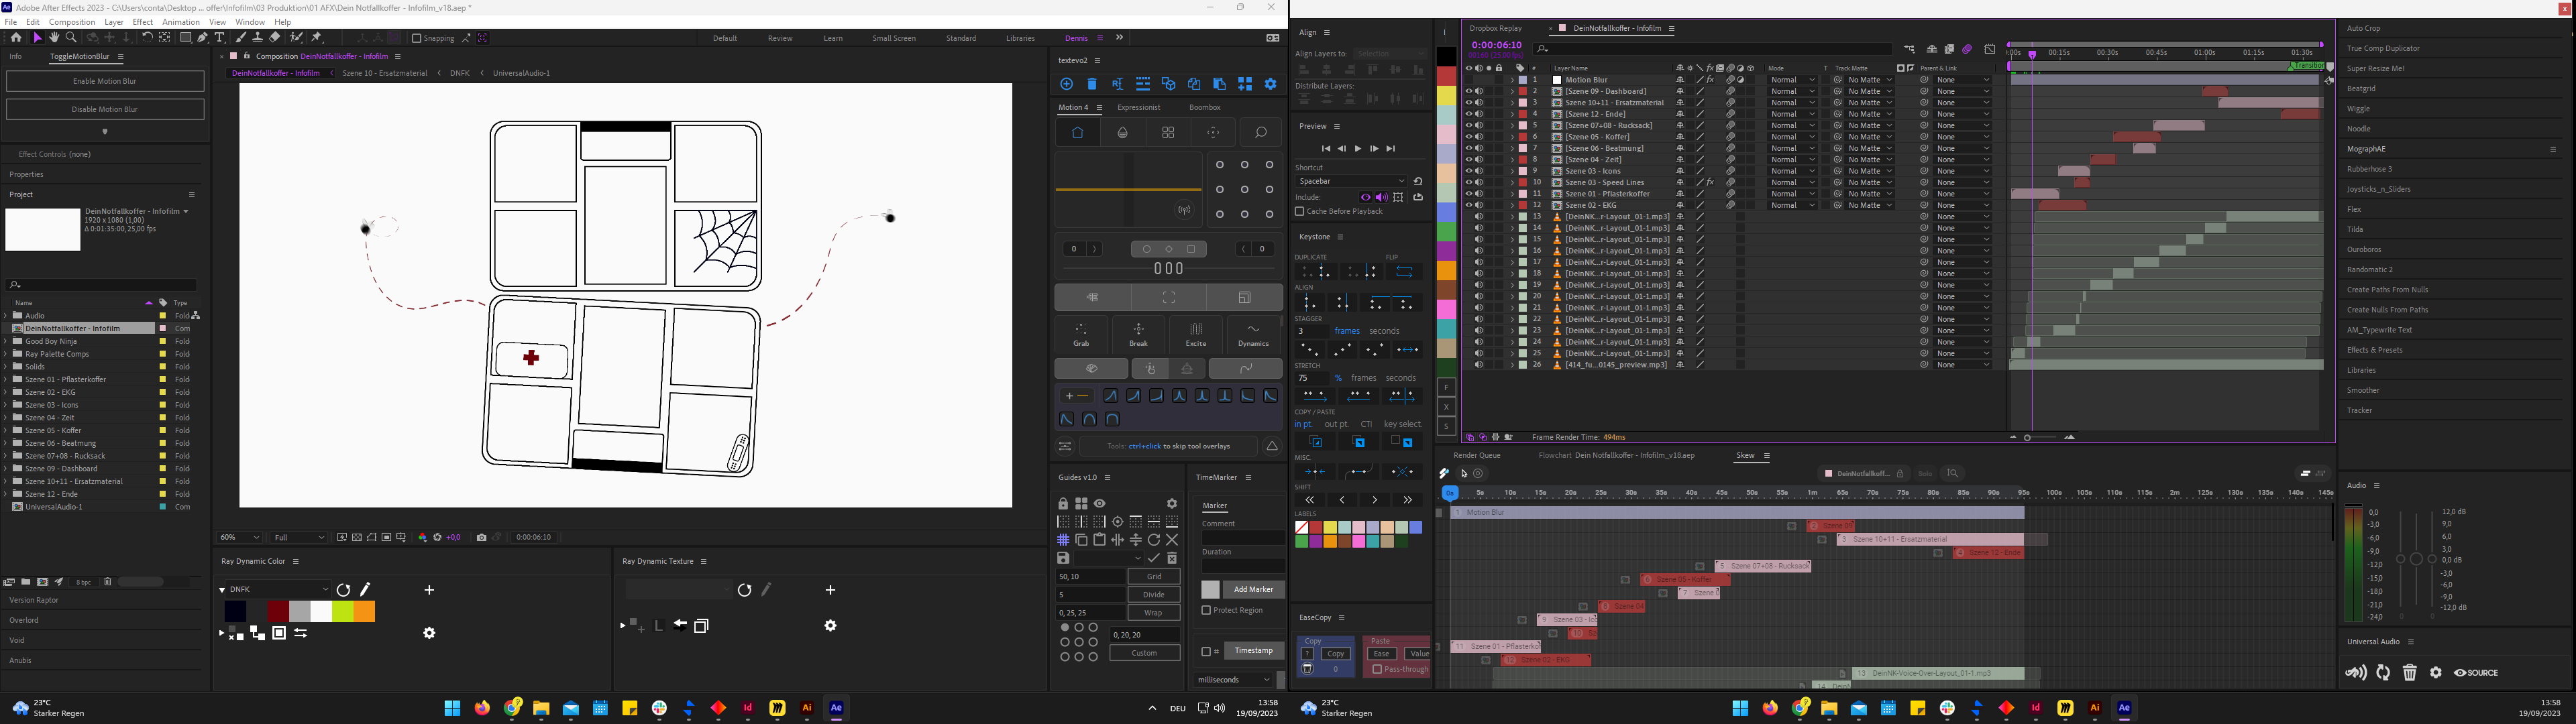Image resolution: width=2576 pixels, height=724 pixels.
Task: Click the textevo2 trash icon
Action: click(1092, 84)
